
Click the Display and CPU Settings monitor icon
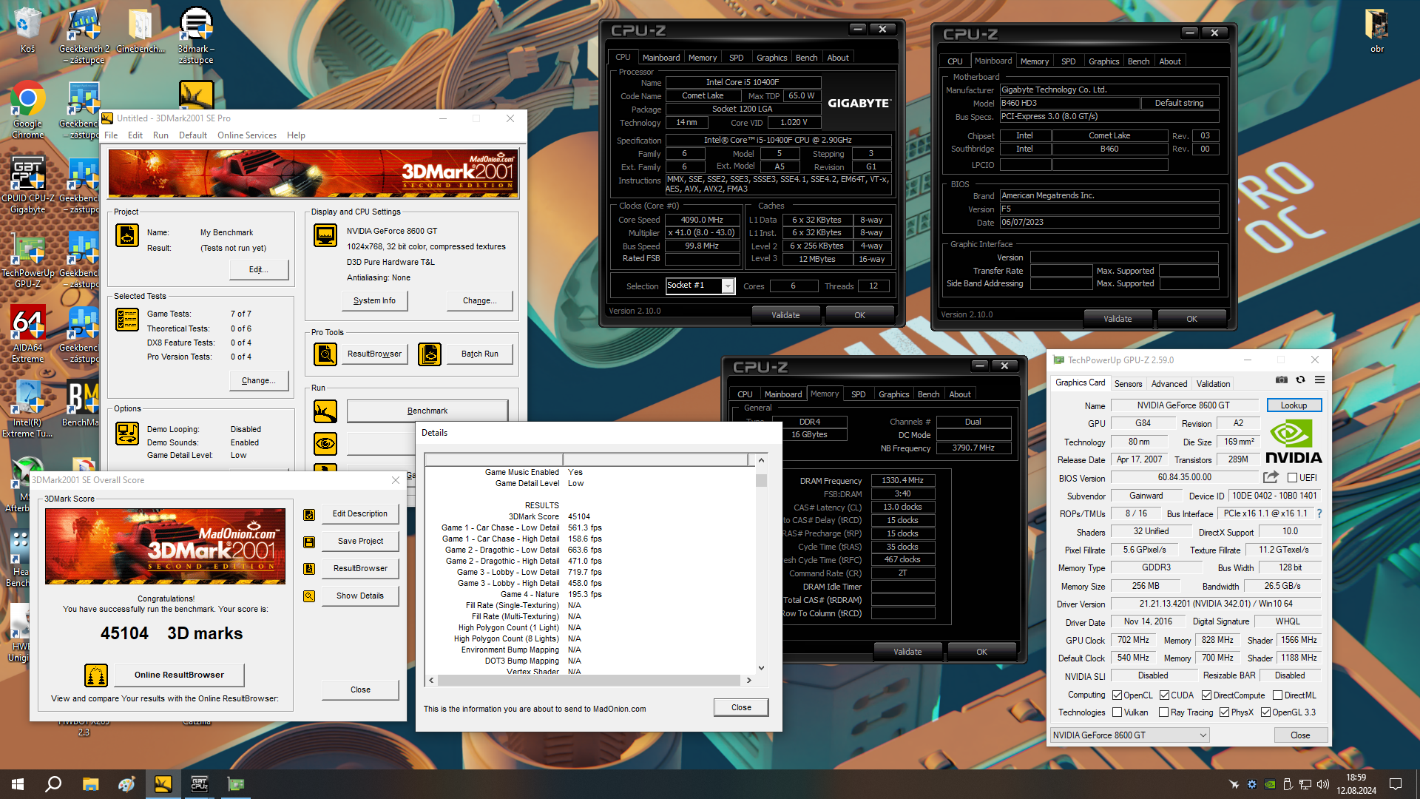(325, 235)
